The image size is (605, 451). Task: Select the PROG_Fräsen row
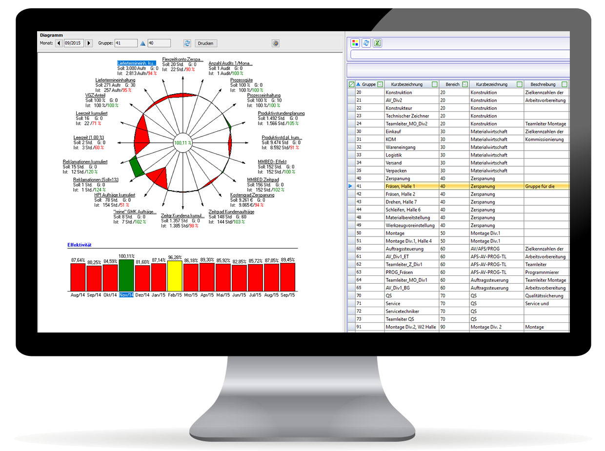(x=459, y=272)
